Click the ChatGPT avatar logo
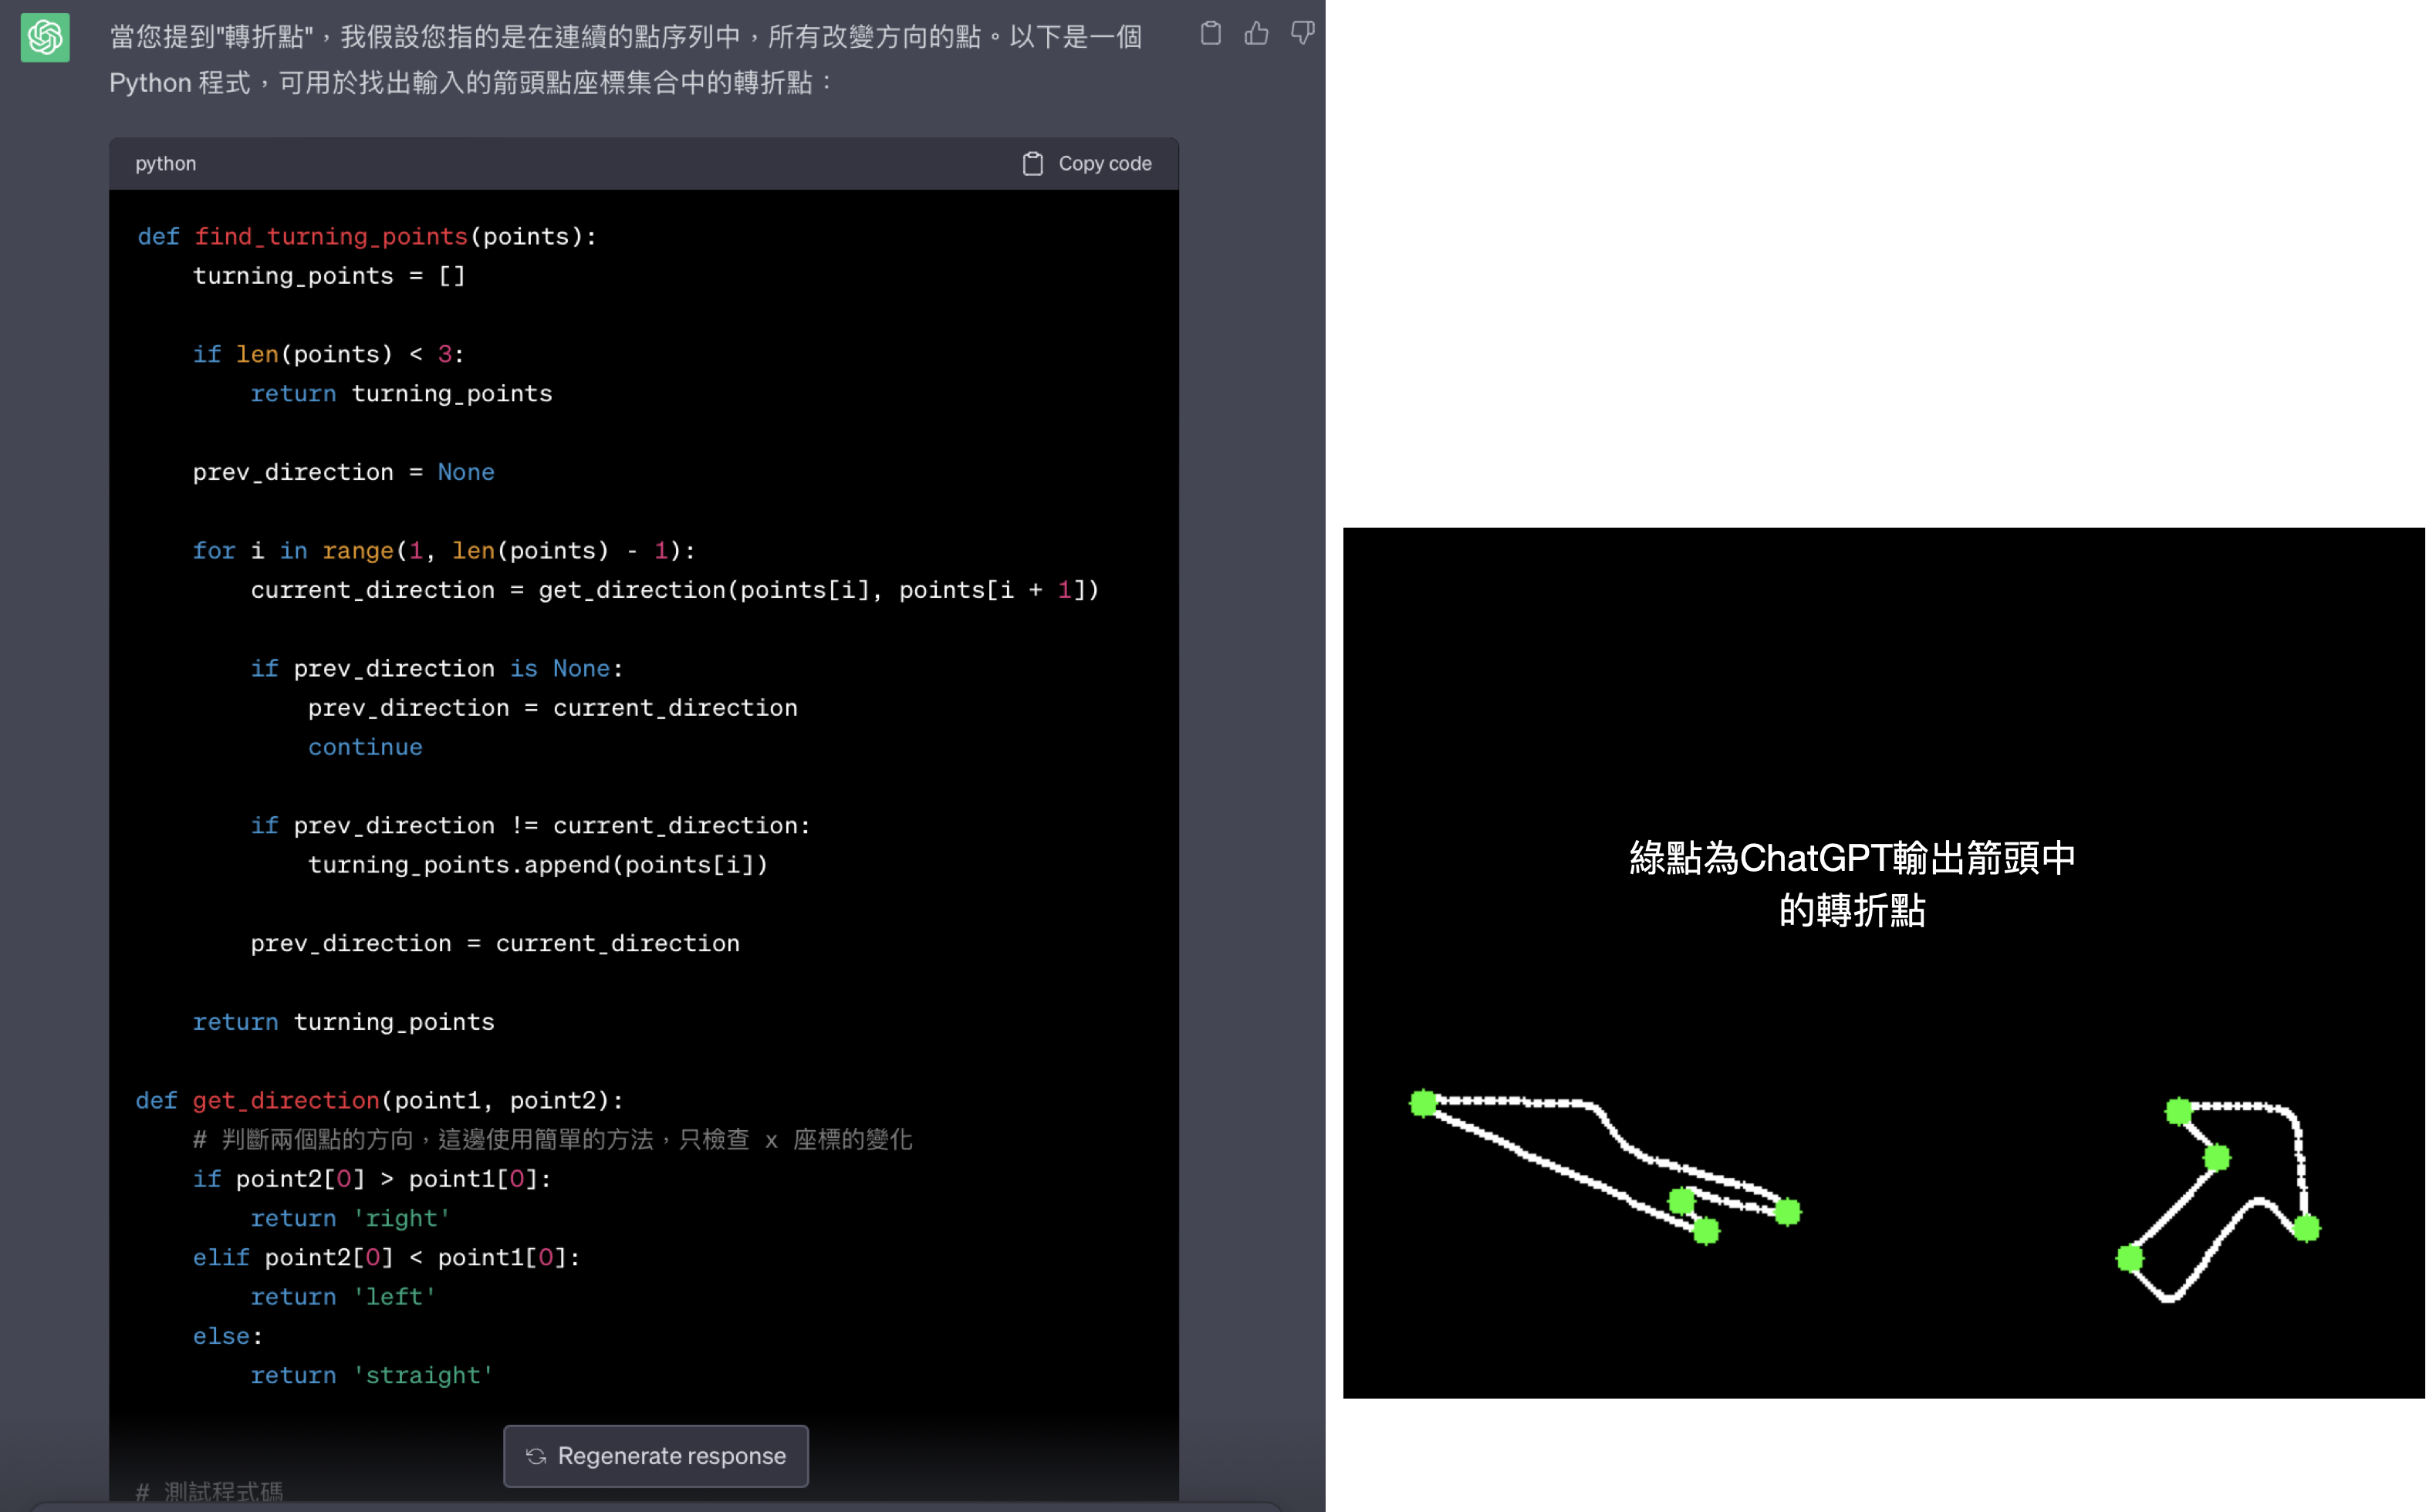Image resolution: width=2426 pixels, height=1512 pixels. [45, 37]
